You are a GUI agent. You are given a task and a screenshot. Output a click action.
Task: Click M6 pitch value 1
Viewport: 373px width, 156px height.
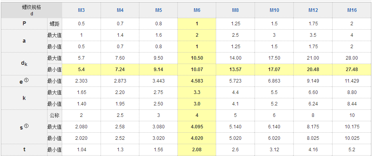pyautogui.click(x=197, y=24)
